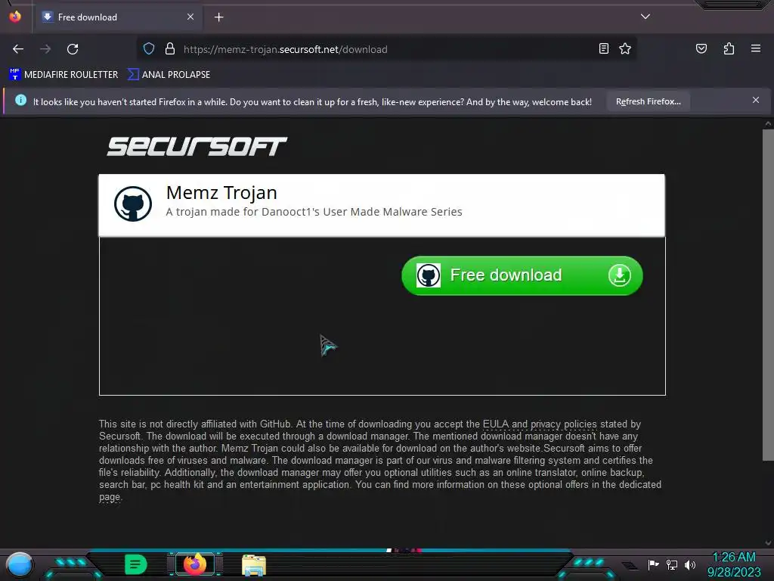Reload the current page
The width and height of the screenshot is (774, 581).
click(73, 49)
